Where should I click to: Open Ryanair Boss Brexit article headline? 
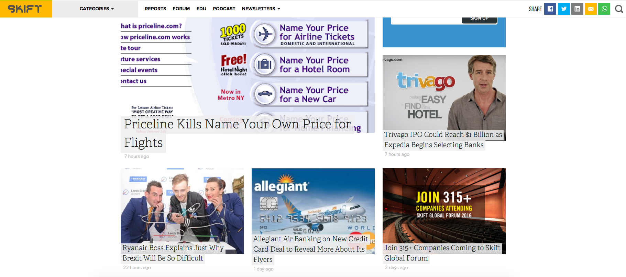173,253
